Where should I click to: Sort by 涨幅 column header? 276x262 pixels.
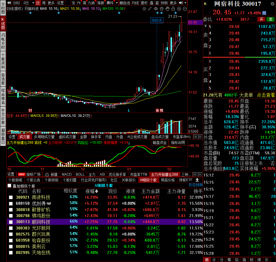(92, 191)
